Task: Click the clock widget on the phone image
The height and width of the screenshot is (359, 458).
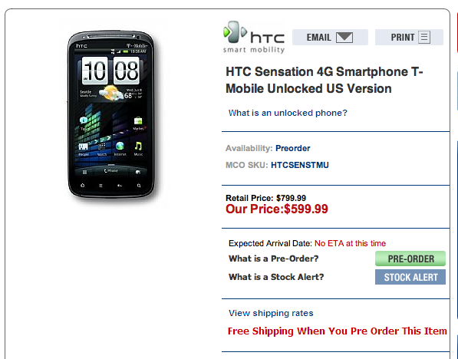Action: tap(110, 71)
